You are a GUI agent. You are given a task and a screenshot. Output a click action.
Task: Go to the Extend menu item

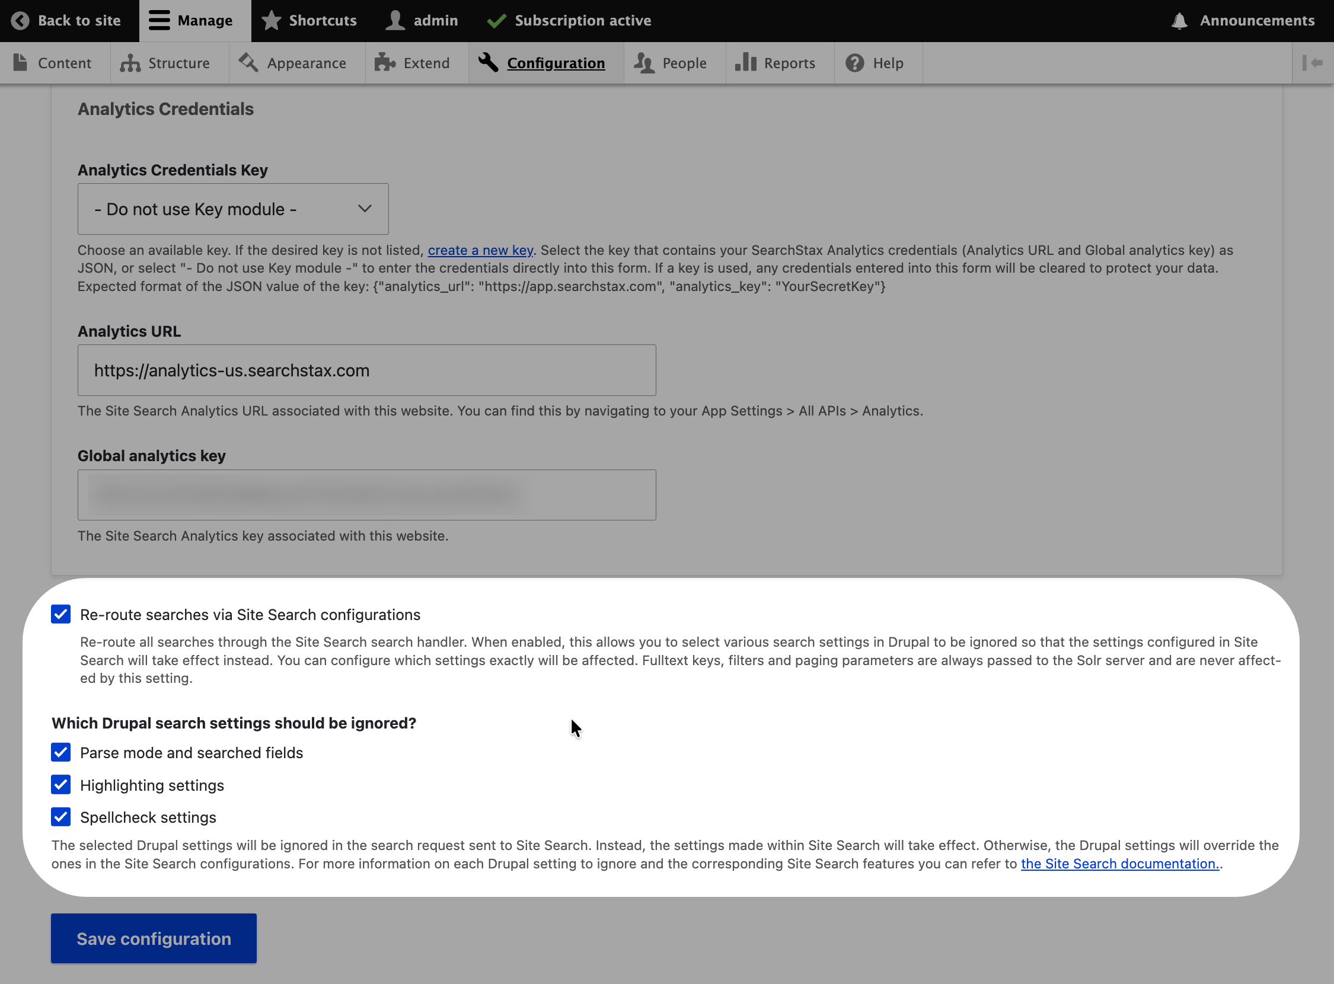[x=417, y=63]
